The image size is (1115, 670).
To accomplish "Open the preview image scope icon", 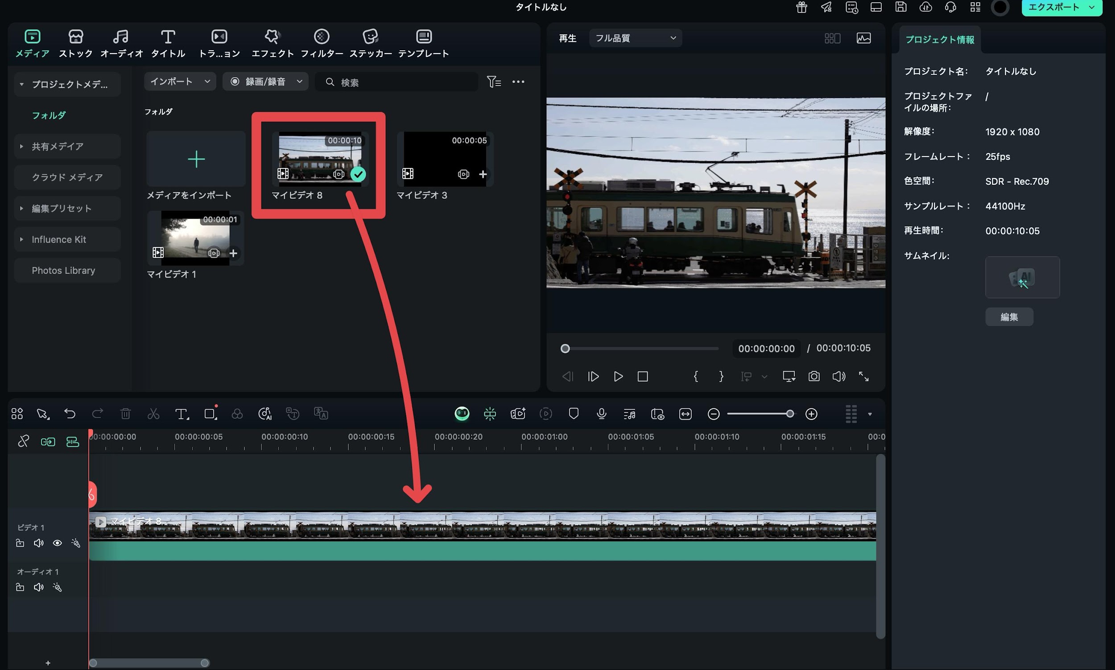I will point(864,38).
